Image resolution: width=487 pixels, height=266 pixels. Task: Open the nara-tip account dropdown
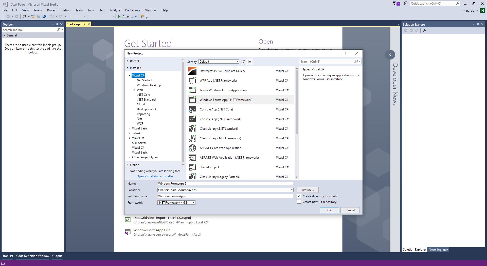477,11
